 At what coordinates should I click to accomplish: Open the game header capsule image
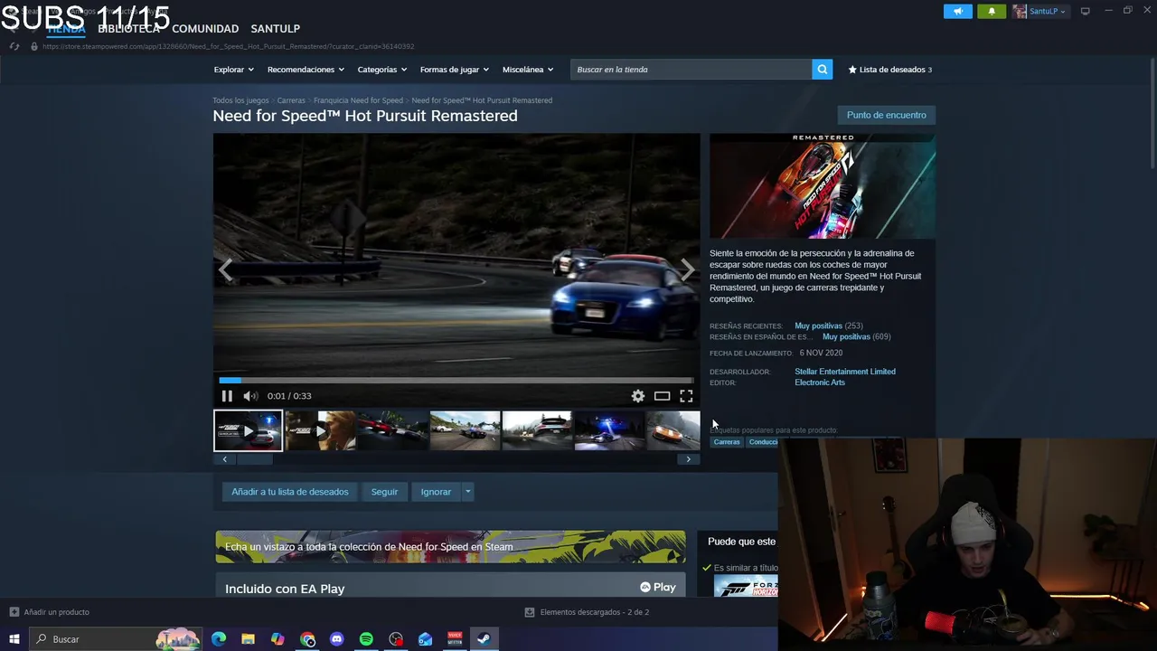(823, 186)
